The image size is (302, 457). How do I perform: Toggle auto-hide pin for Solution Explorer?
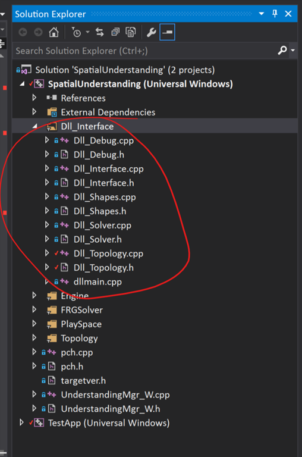(275, 14)
